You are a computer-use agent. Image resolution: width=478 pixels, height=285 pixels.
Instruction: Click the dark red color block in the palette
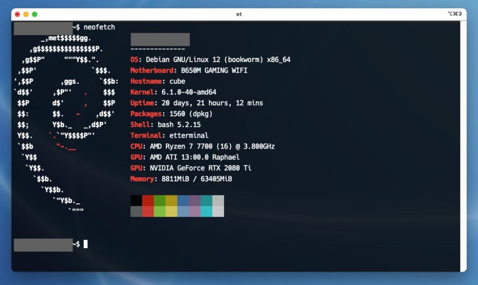(148, 201)
